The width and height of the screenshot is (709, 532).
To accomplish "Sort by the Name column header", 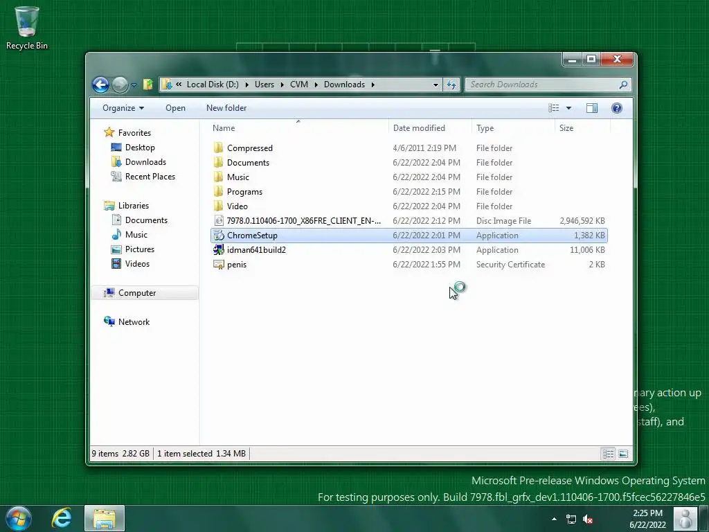I will tap(298, 128).
